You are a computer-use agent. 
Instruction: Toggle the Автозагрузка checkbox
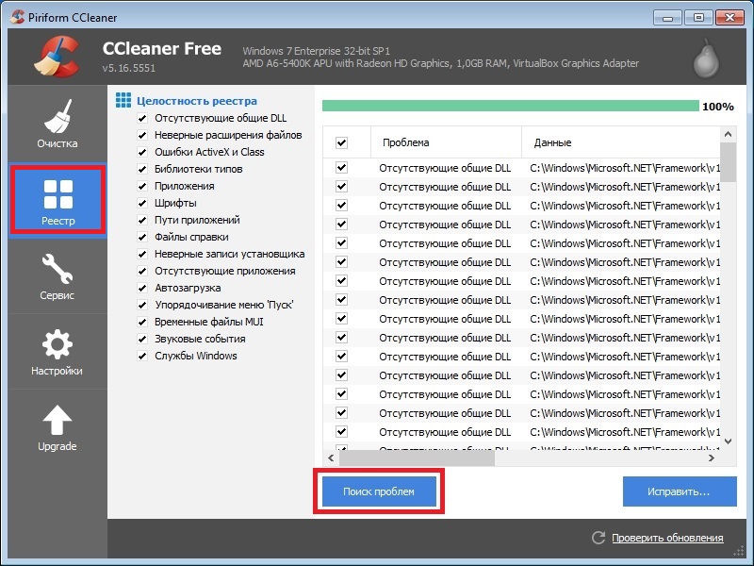coord(142,288)
